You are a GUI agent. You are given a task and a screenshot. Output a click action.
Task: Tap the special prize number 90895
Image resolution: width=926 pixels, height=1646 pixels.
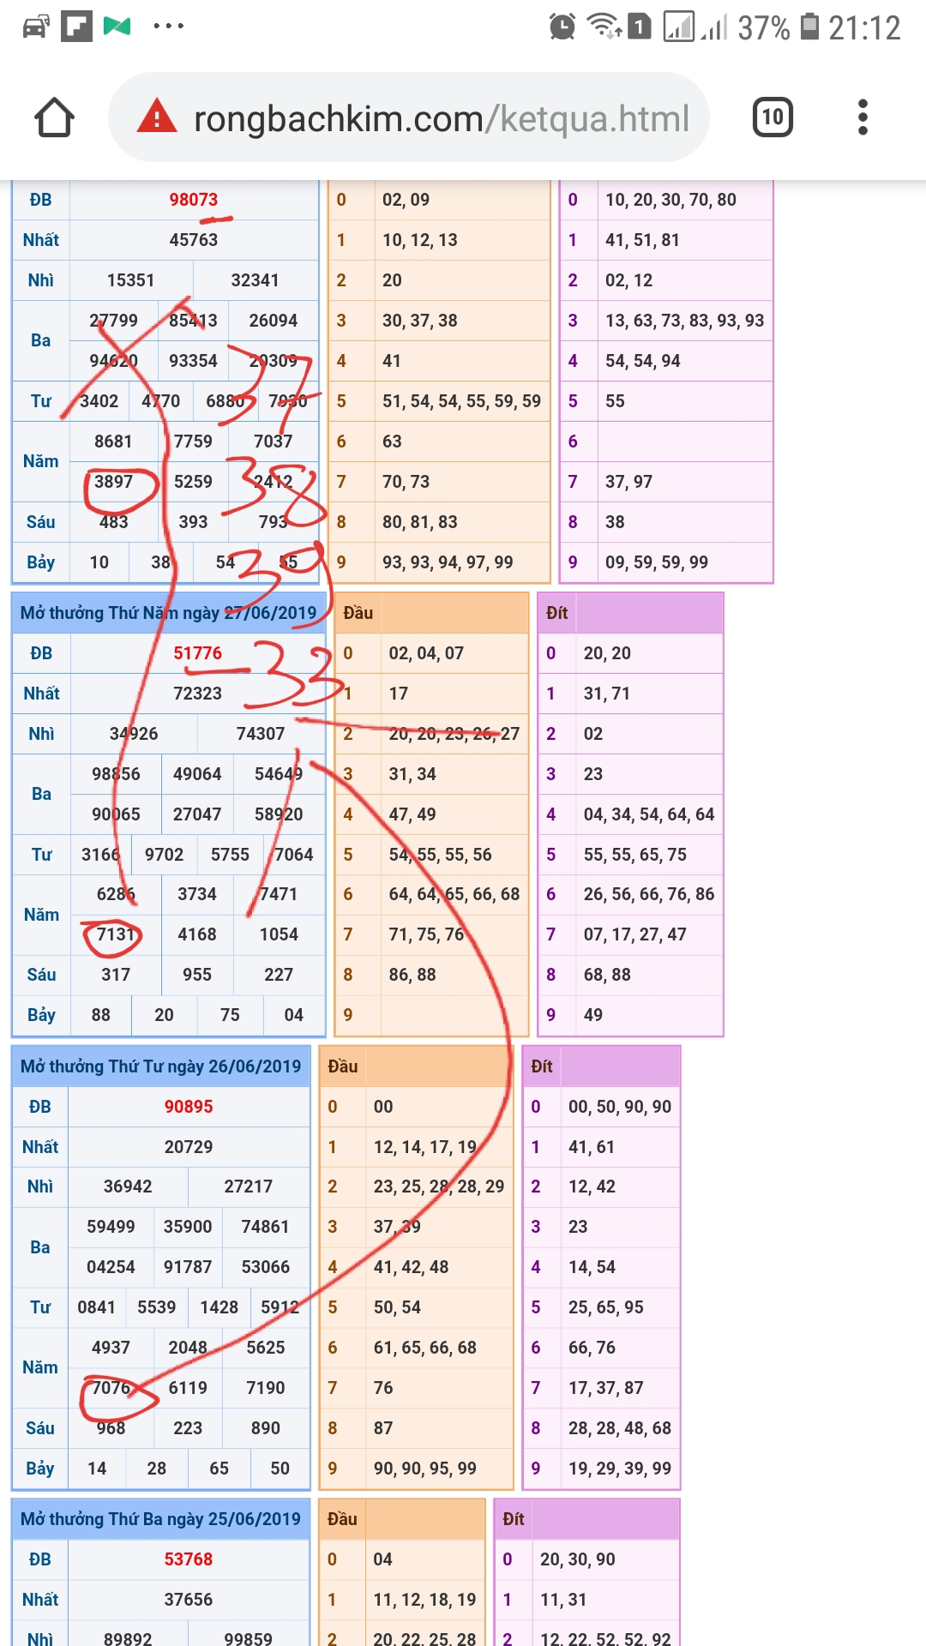[189, 1107]
